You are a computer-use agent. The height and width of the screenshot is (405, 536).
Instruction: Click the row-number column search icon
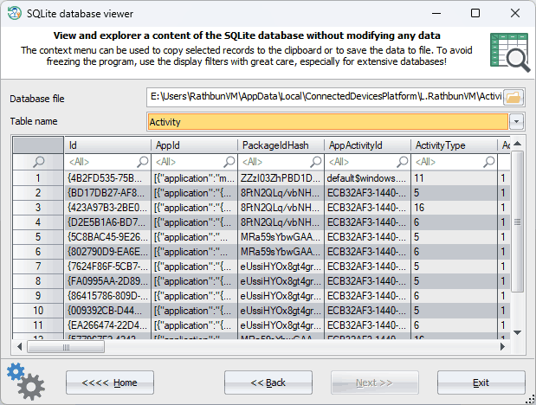(38, 162)
